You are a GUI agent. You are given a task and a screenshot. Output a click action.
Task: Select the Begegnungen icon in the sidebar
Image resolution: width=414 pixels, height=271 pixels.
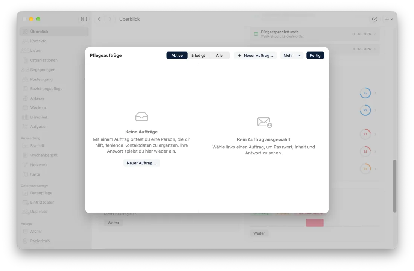(25, 70)
